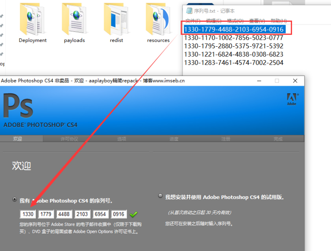The height and width of the screenshot is (251, 331).
Task: Click the last serial field containing 0916
Action: (x=119, y=214)
